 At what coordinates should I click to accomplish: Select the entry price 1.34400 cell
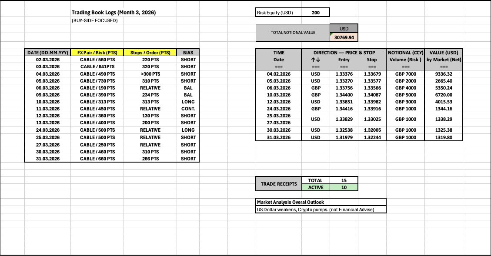pyautogui.click(x=344, y=95)
